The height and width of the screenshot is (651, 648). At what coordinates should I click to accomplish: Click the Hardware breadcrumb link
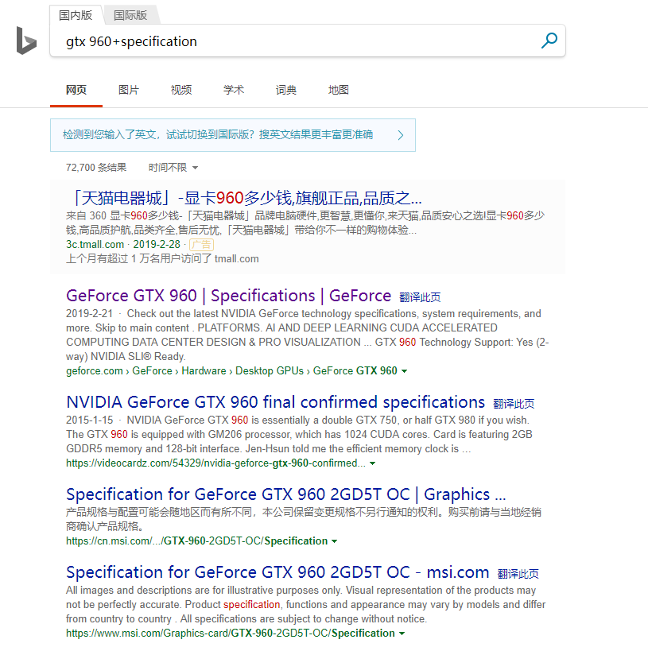pyautogui.click(x=204, y=370)
